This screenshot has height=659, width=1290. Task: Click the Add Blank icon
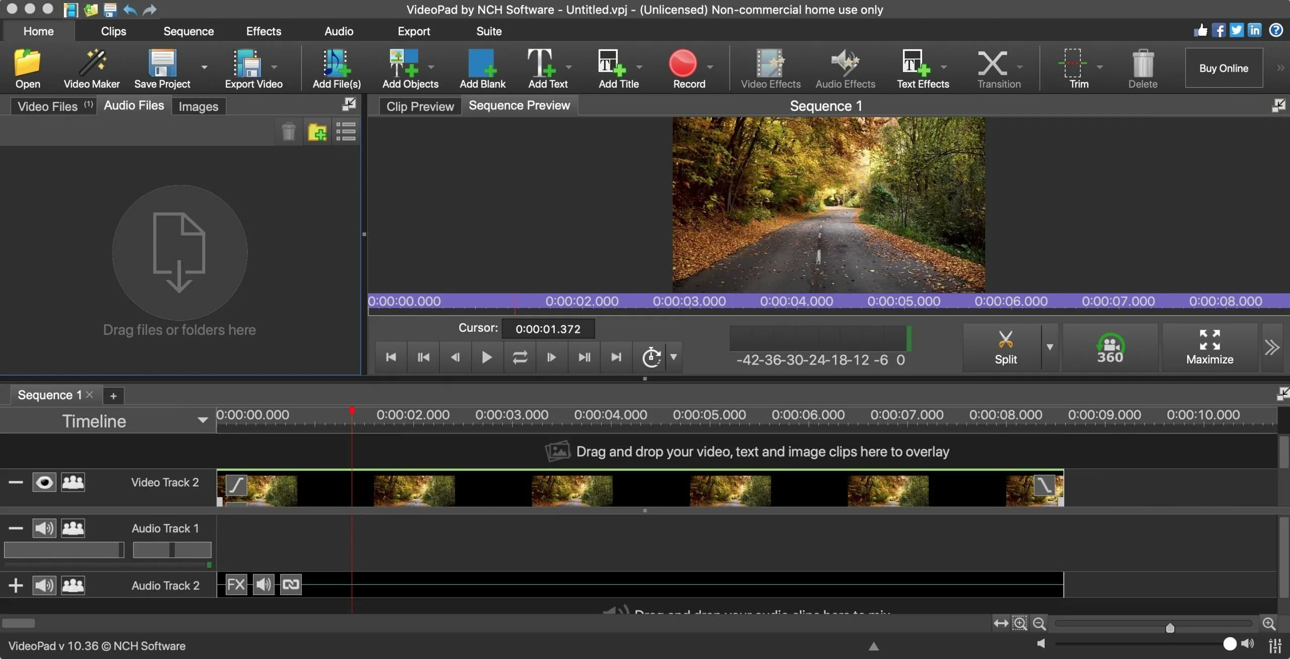[x=482, y=63]
